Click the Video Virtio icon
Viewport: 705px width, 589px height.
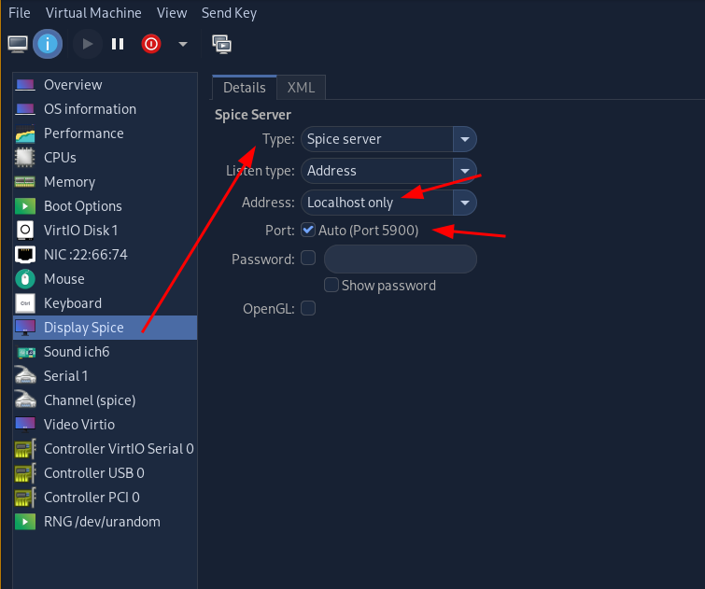pos(25,424)
